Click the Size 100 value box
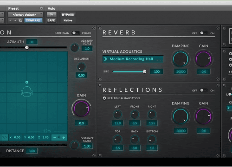The height and width of the screenshot is (167, 232). [156, 71]
